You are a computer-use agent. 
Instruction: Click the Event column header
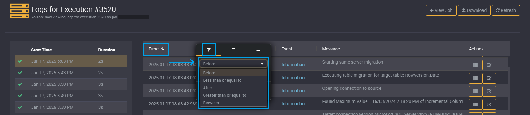pos(287,49)
